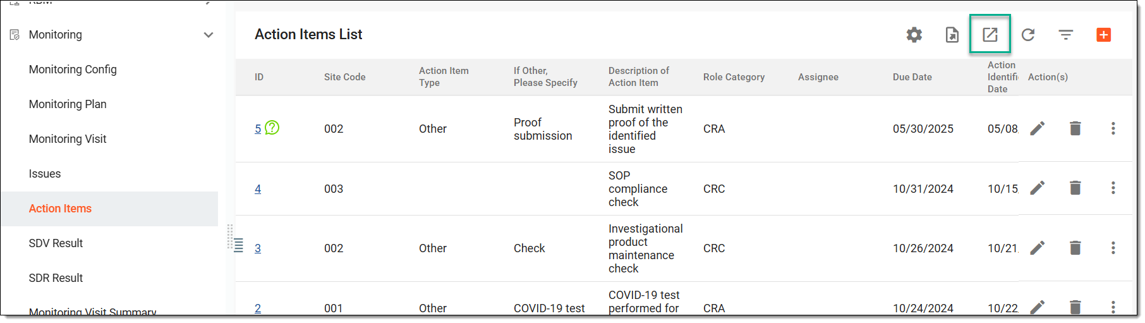Viewport: 1145px width, 323px height.
Task: Click the green question mark beside ID 5
Action: pyautogui.click(x=272, y=128)
